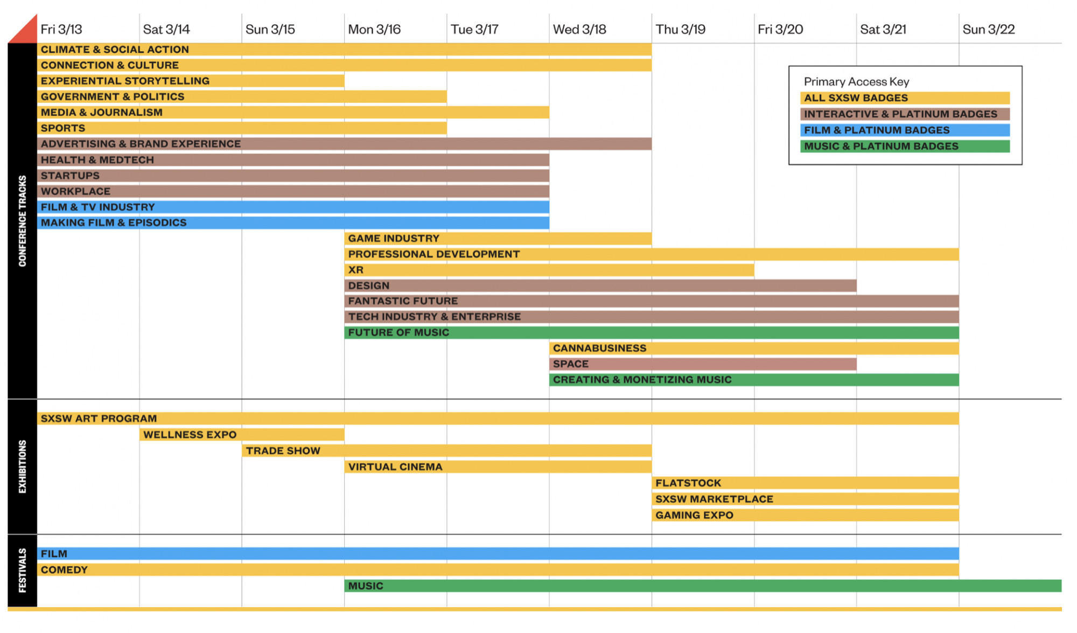
Task: Click the Space track bar
Action: pos(703,364)
